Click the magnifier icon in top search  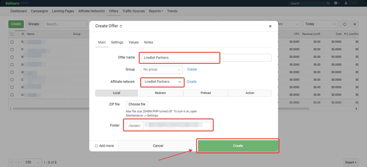point(328,3)
